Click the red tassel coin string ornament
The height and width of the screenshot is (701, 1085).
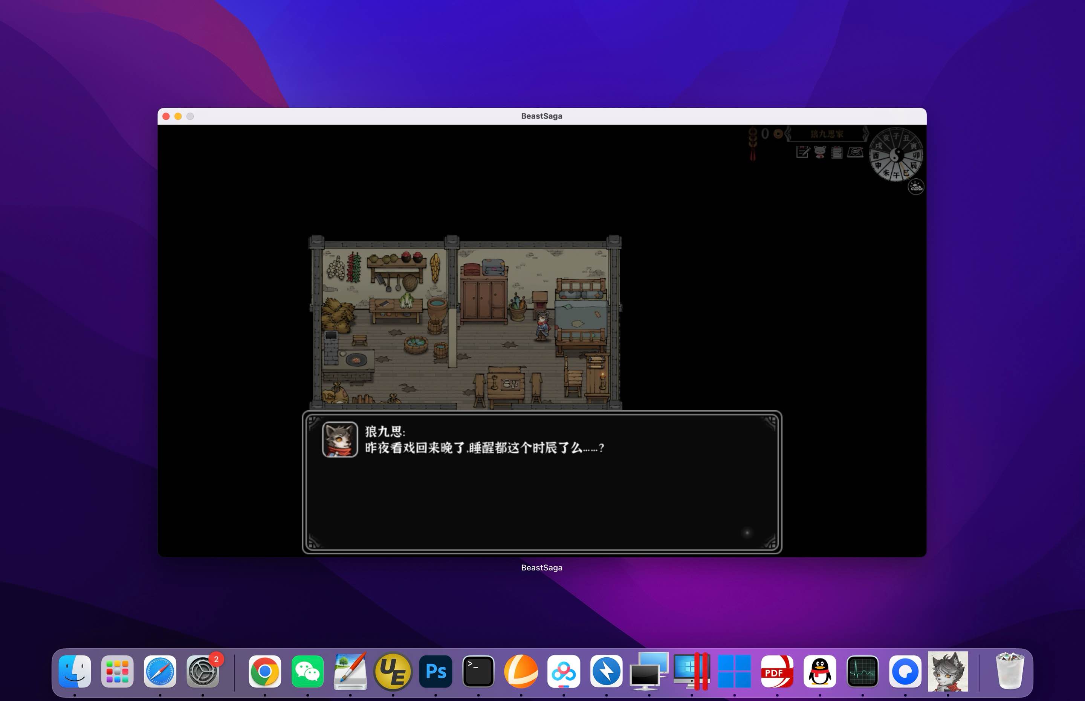[752, 144]
